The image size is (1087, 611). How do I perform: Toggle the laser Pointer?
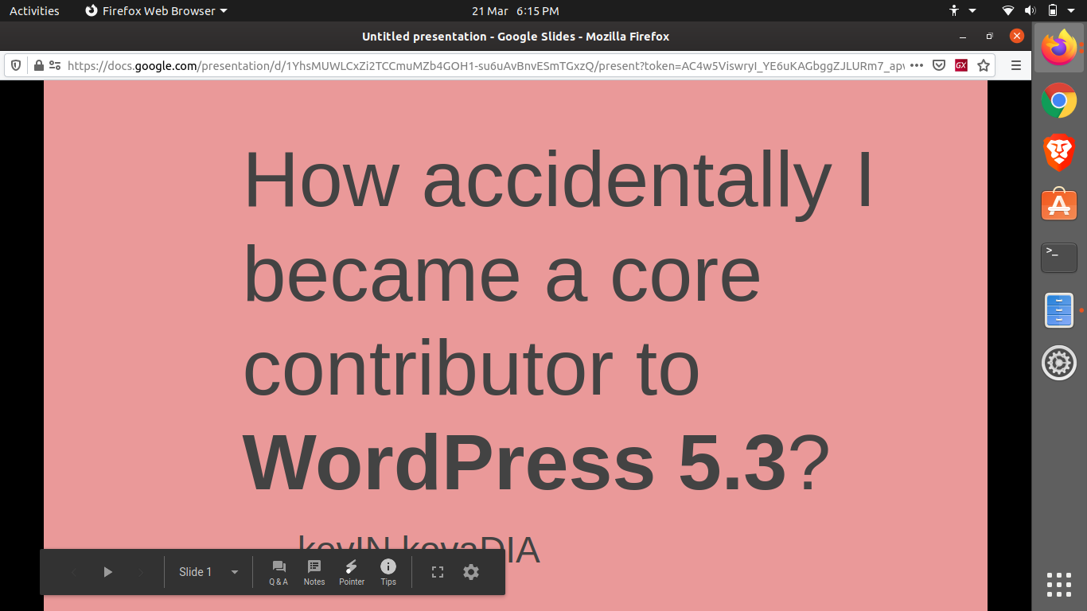[x=351, y=572]
